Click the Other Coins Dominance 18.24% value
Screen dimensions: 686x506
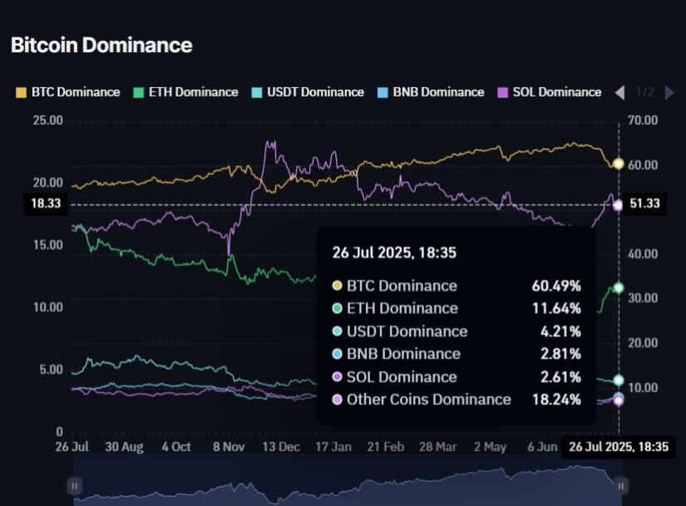coord(556,400)
